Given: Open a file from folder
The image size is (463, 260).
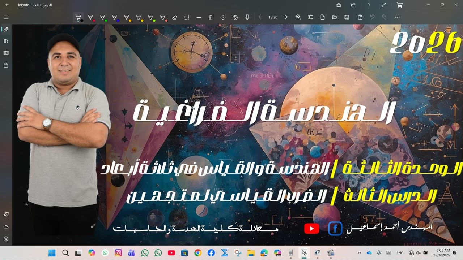Looking at the screenshot, I should [335, 17].
